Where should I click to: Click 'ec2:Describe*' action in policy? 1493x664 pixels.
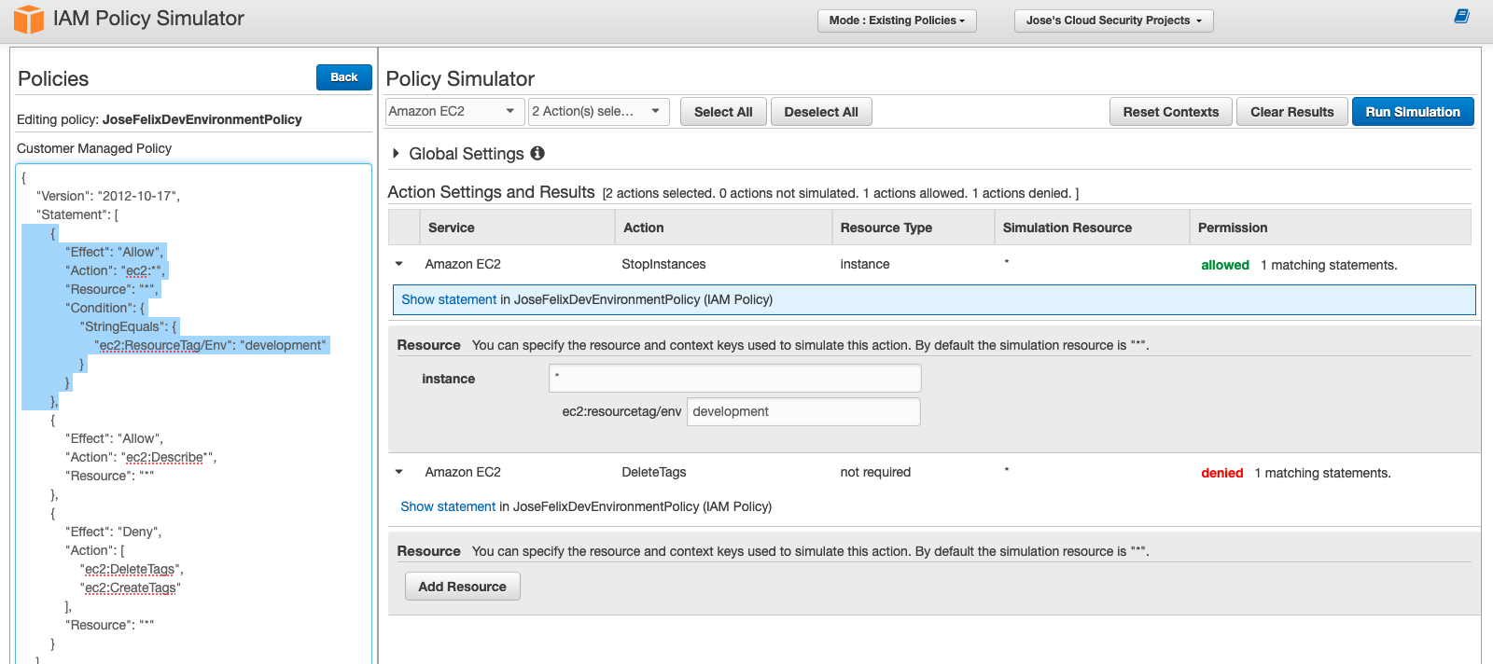[169, 457]
